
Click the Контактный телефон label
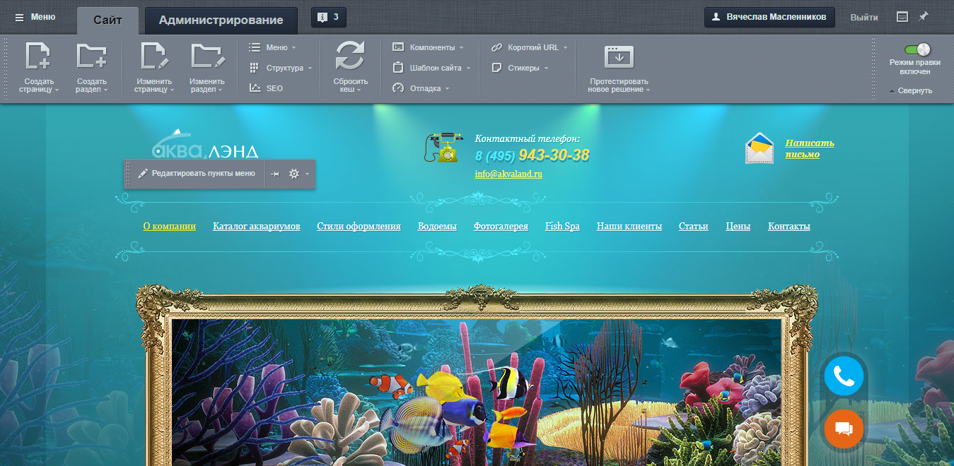(x=528, y=139)
